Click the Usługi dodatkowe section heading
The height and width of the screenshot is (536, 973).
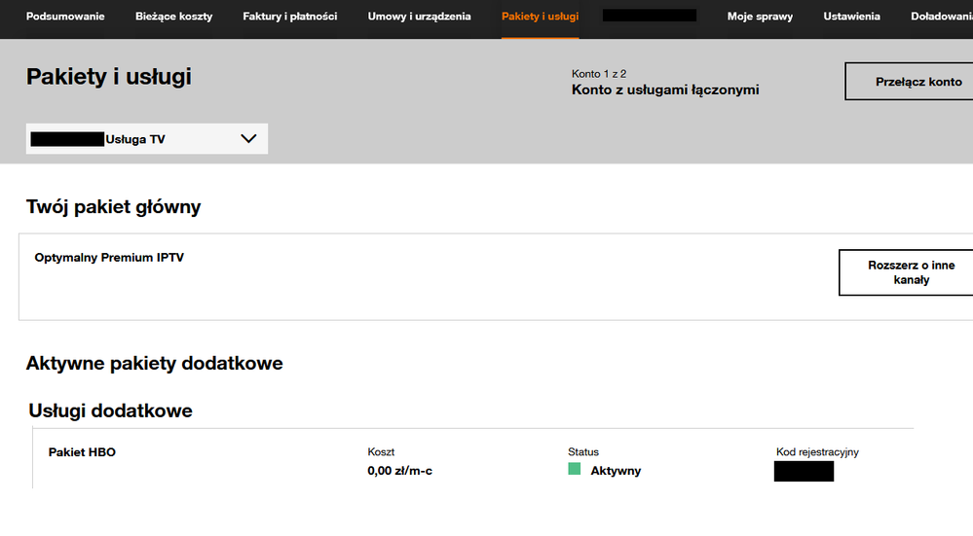point(110,411)
